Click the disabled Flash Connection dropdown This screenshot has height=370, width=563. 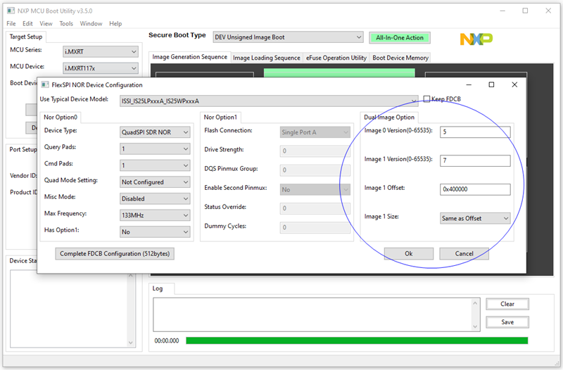(315, 132)
